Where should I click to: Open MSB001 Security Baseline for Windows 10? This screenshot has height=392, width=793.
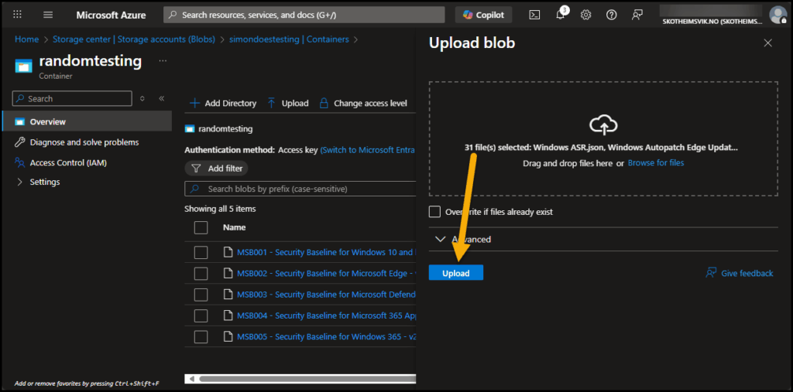(x=326, y=253)
